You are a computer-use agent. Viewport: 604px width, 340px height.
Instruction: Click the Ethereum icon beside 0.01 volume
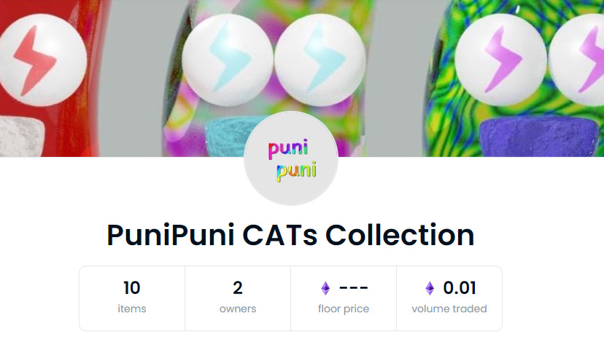430,288
